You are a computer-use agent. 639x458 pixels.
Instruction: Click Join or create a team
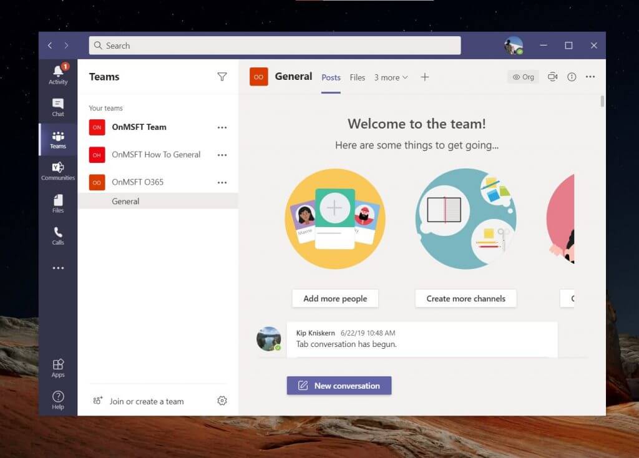click(x=139, y=401)
